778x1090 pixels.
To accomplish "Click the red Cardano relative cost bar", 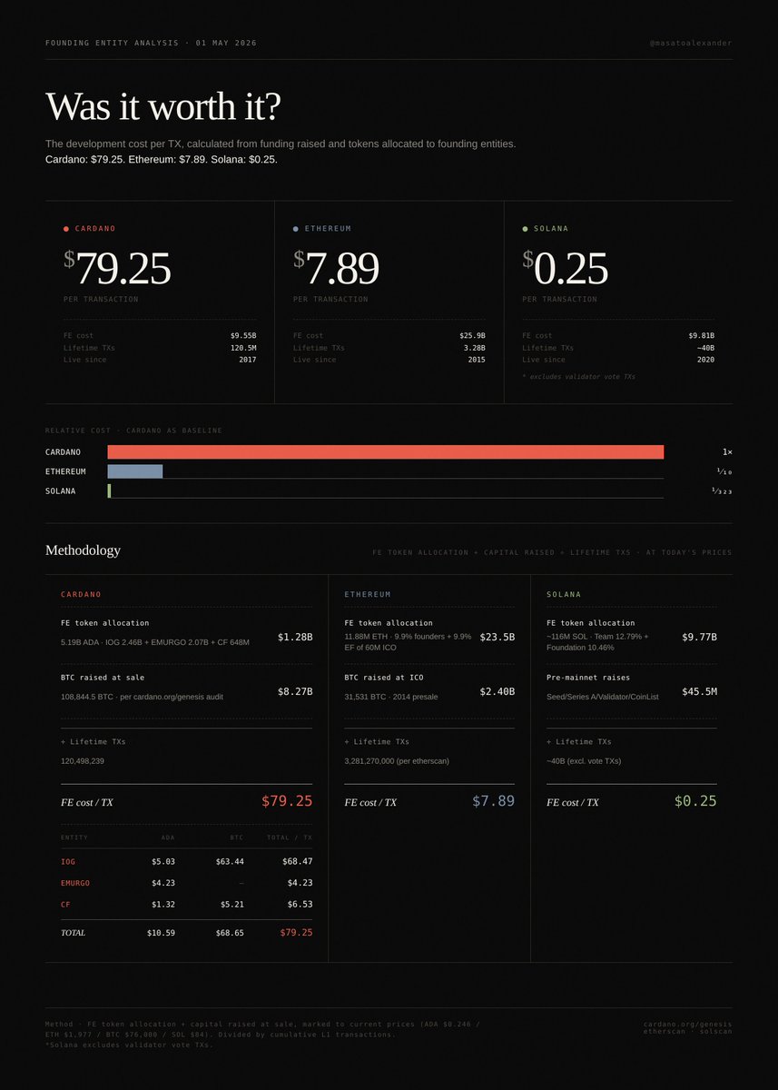I will coord(386,452).
